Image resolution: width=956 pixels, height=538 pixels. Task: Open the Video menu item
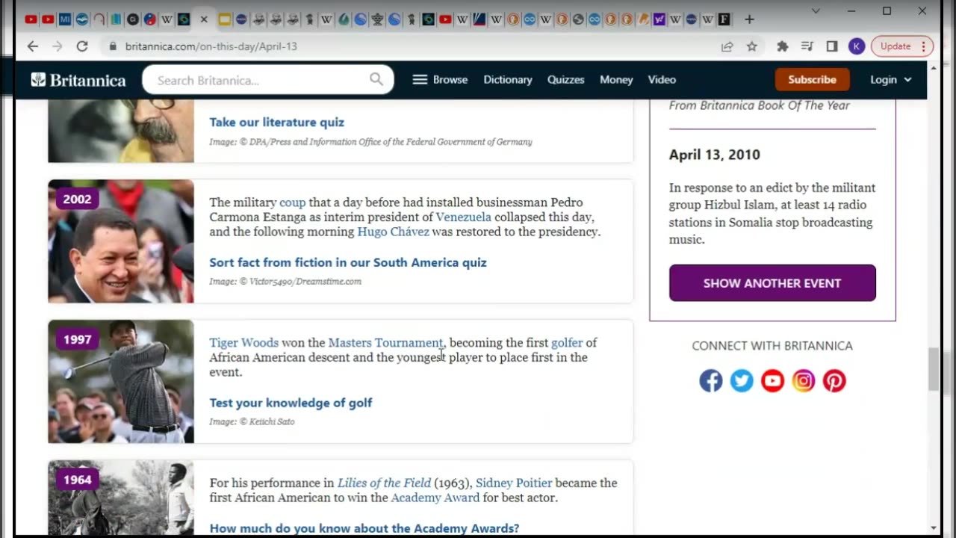coord(662,80)
